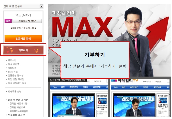Click the ★절대강자 신호등시스템★ text
The height and width of the screenshot is (119, 172).
[23, 28]
